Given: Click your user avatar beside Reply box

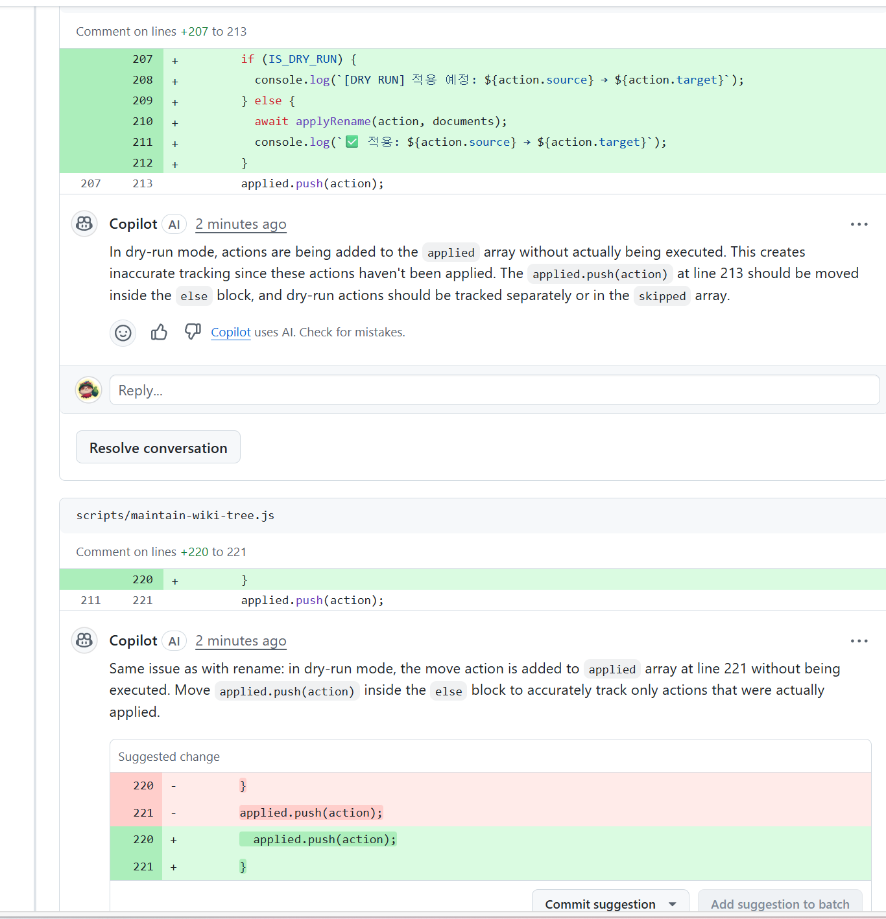Looking at the screenshot, I should coord(88,390).
